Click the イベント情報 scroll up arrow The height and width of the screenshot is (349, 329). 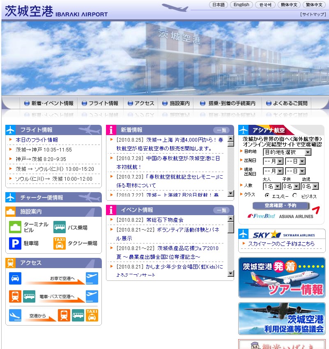pyautogui.click(x=231, y=218)
